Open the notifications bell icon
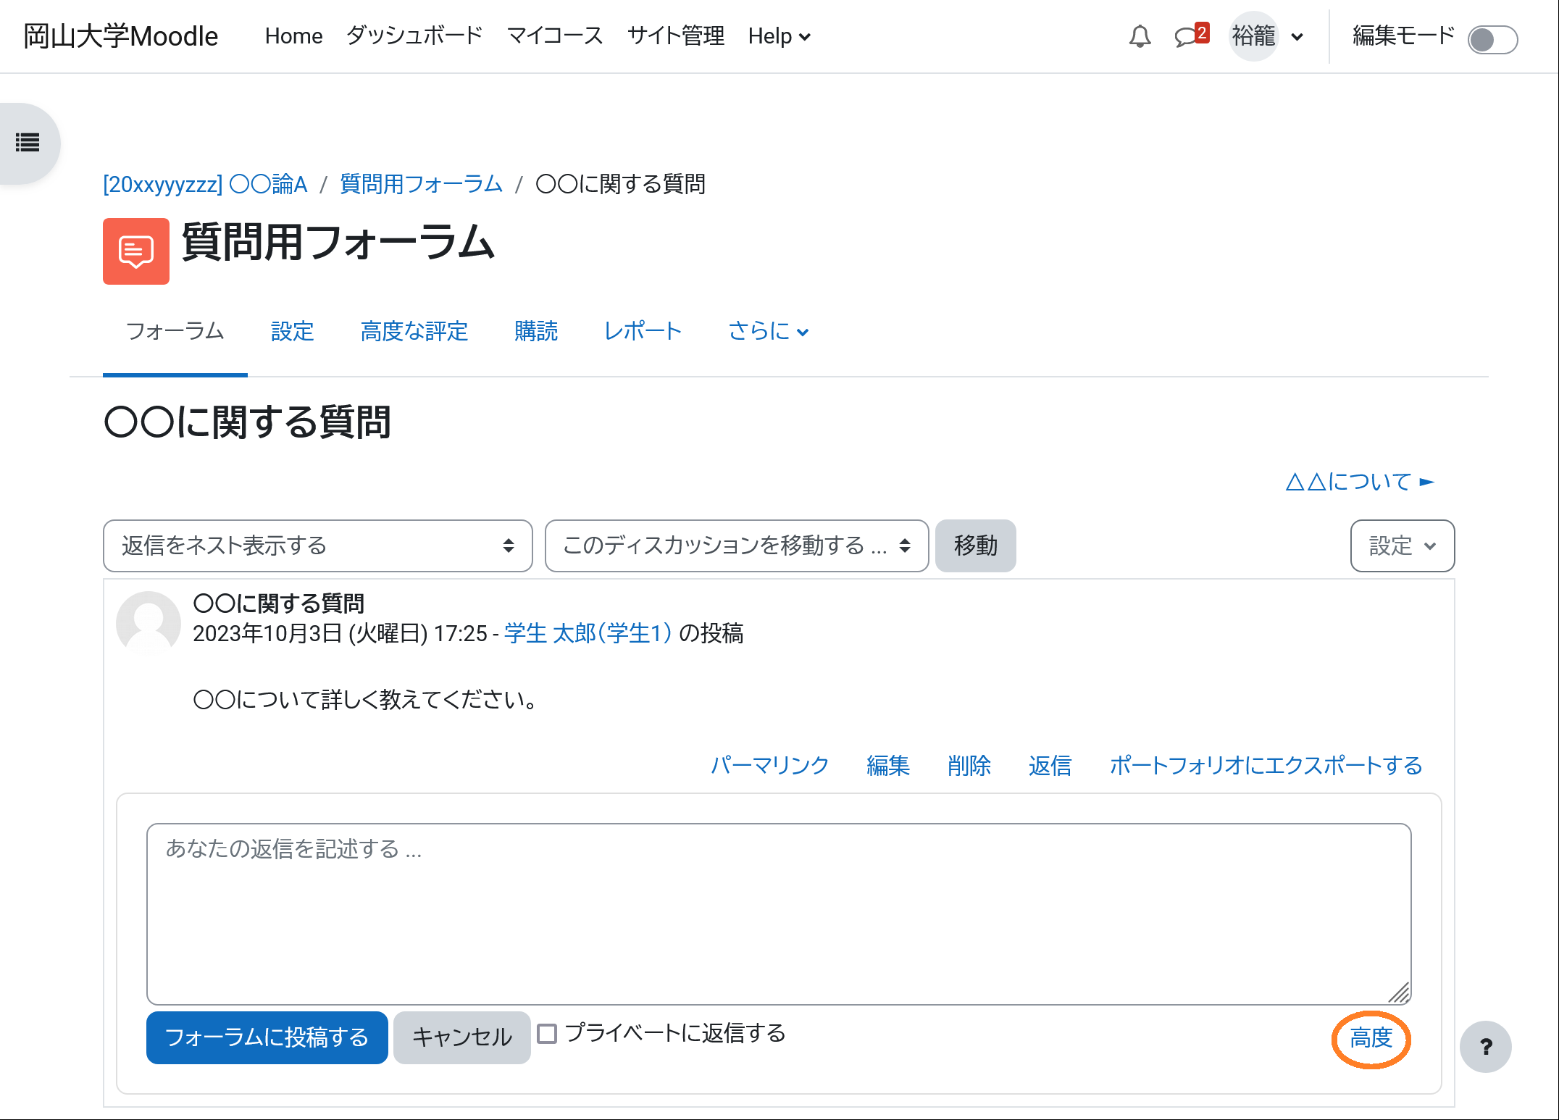 [1140, 36]
